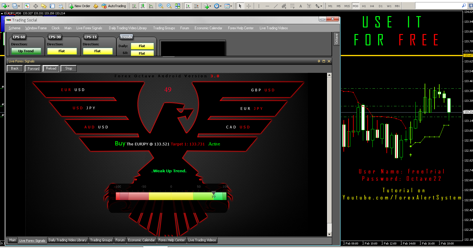Toggle the Terminal window icon
Image resolution: width=473 pixels, height=249 pixels.
52,6
